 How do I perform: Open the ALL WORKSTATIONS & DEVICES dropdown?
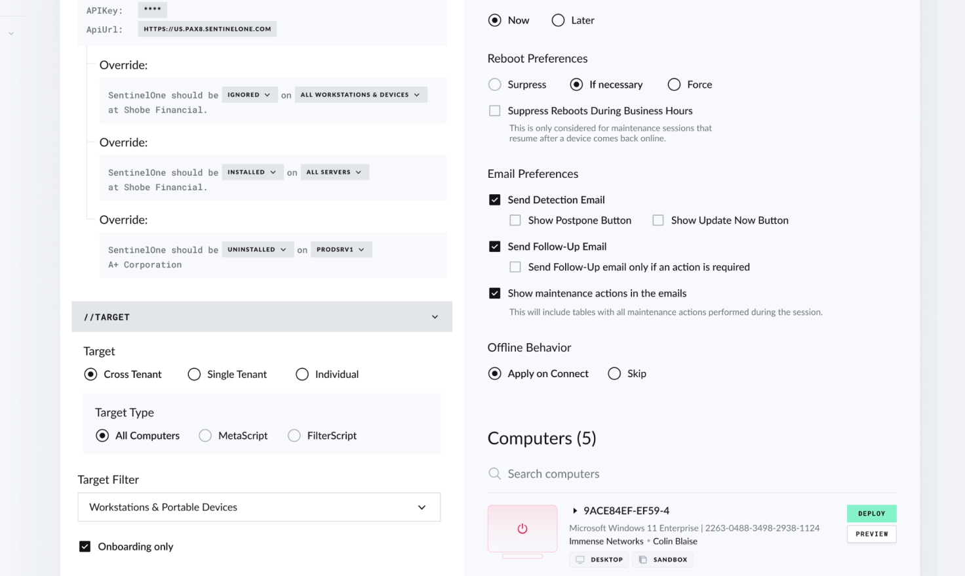point(361,95)
